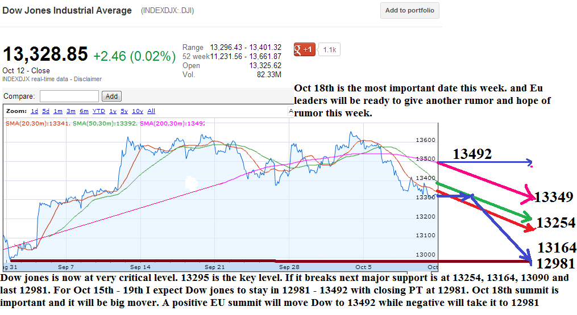
Task: Click the 12981 target number at arrow end
Action: click(555, 263)
